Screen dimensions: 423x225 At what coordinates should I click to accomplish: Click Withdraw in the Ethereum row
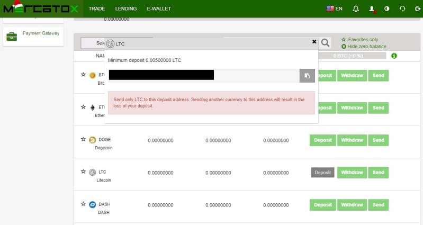click(x=352, y=108)
